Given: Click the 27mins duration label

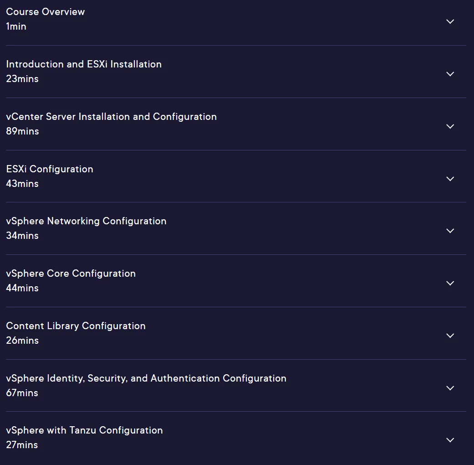Looking at the screenshot, I should (22, 445).
